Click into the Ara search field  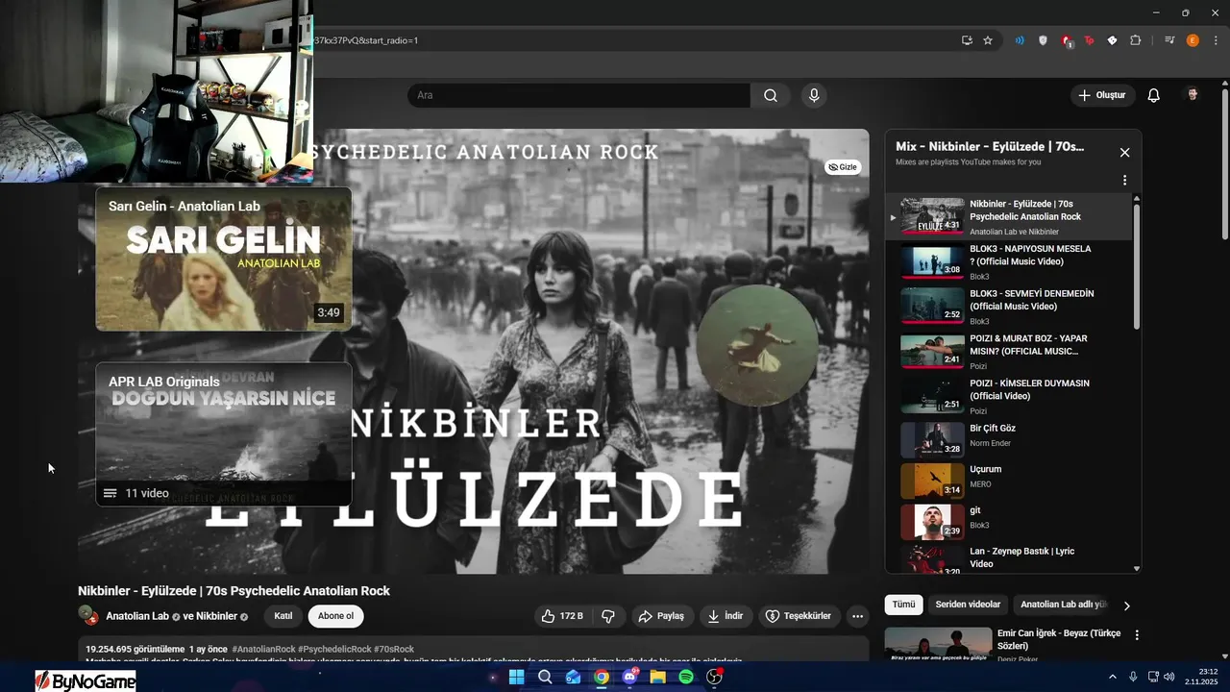click(579, 95)
